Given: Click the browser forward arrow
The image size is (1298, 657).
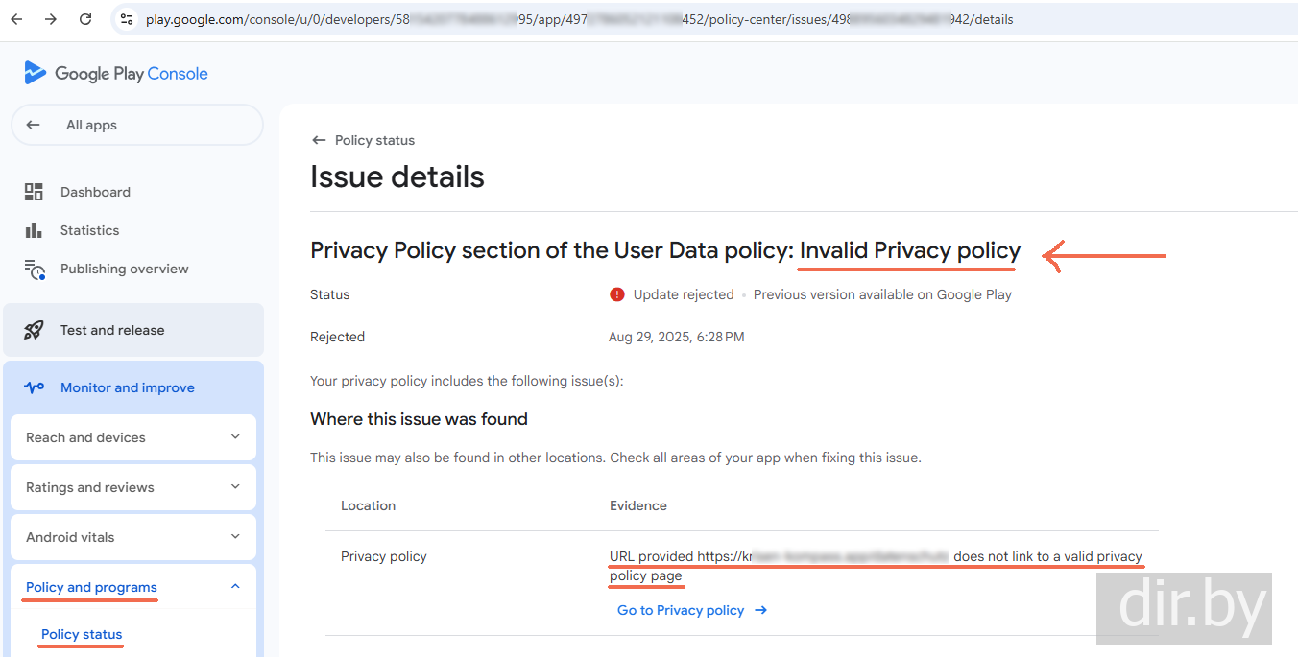Looking at the screenshot, I should [x=51, y=19].
